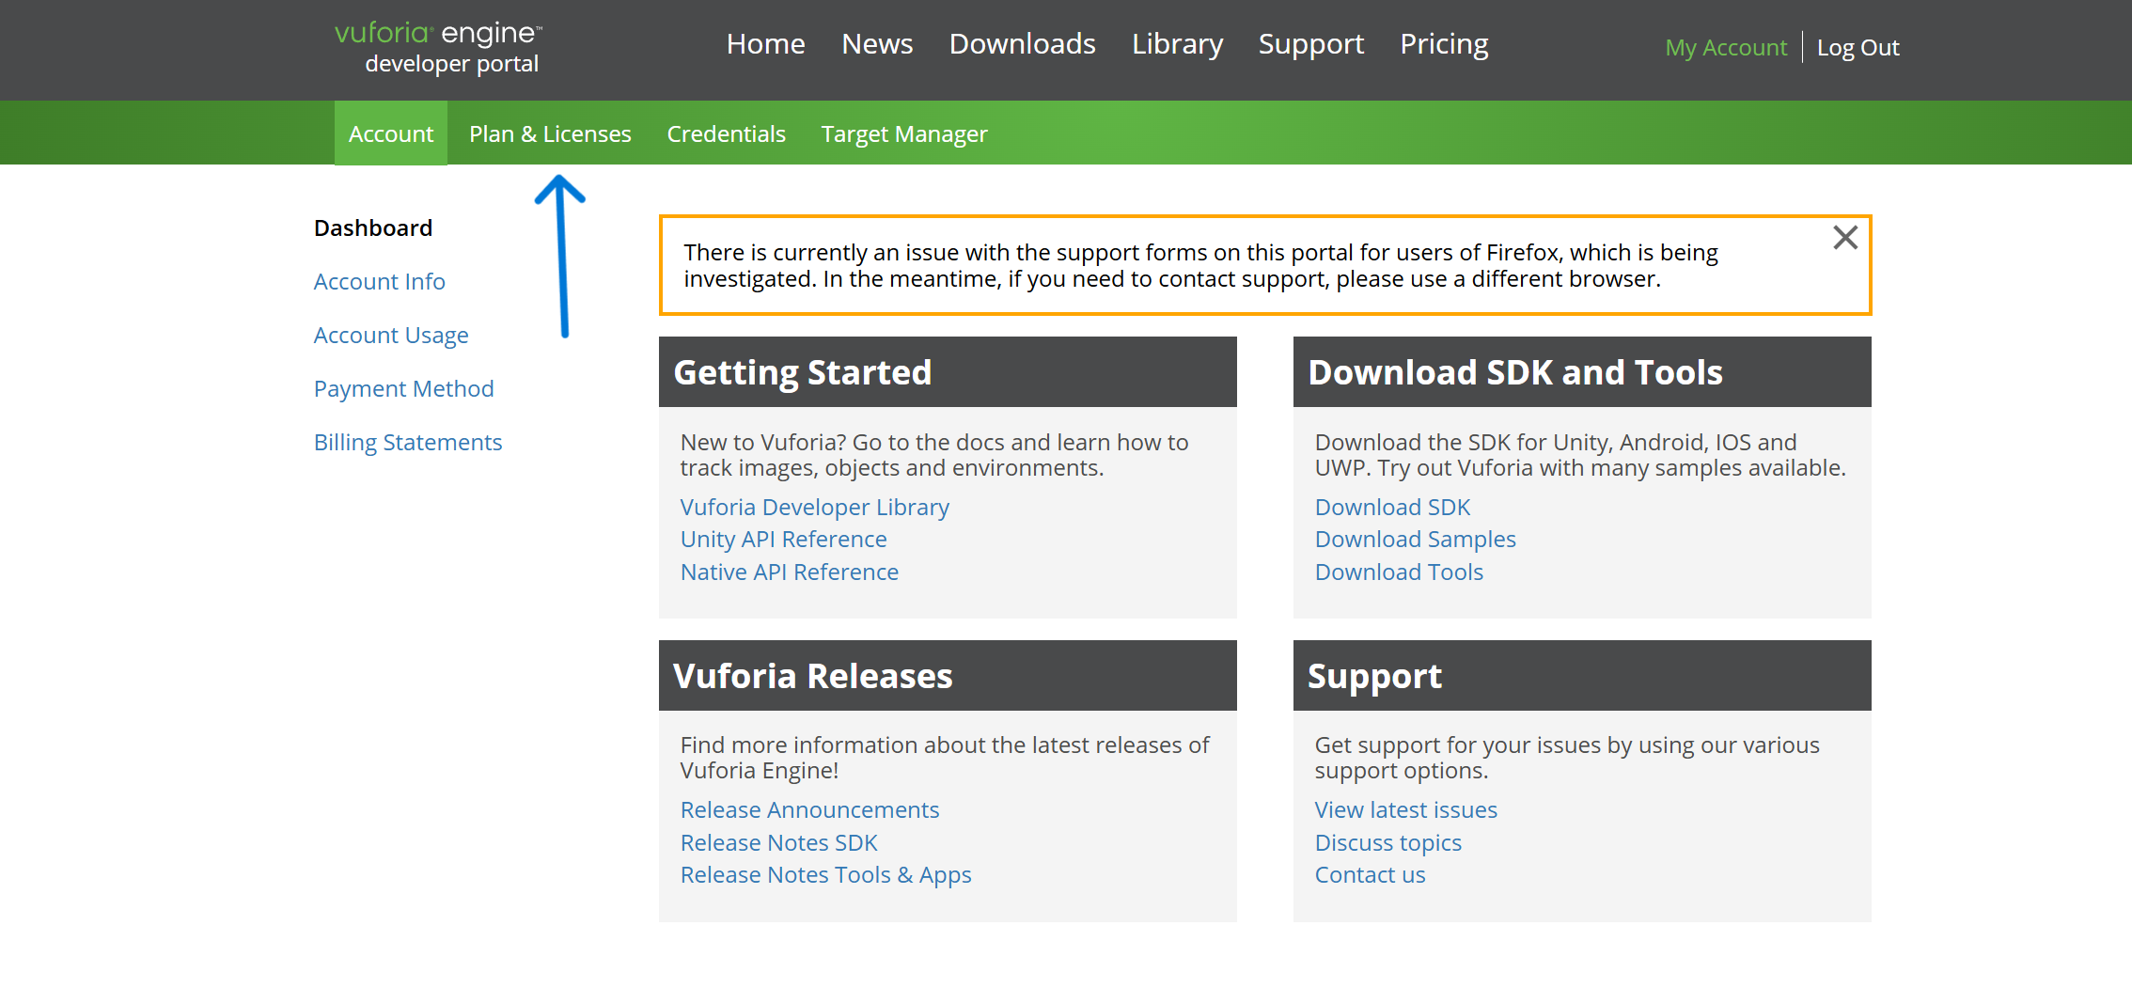Viewport: 2132px width, 988px height.
Task: Open the Credentials tab
Action: [x=726, y=133]
